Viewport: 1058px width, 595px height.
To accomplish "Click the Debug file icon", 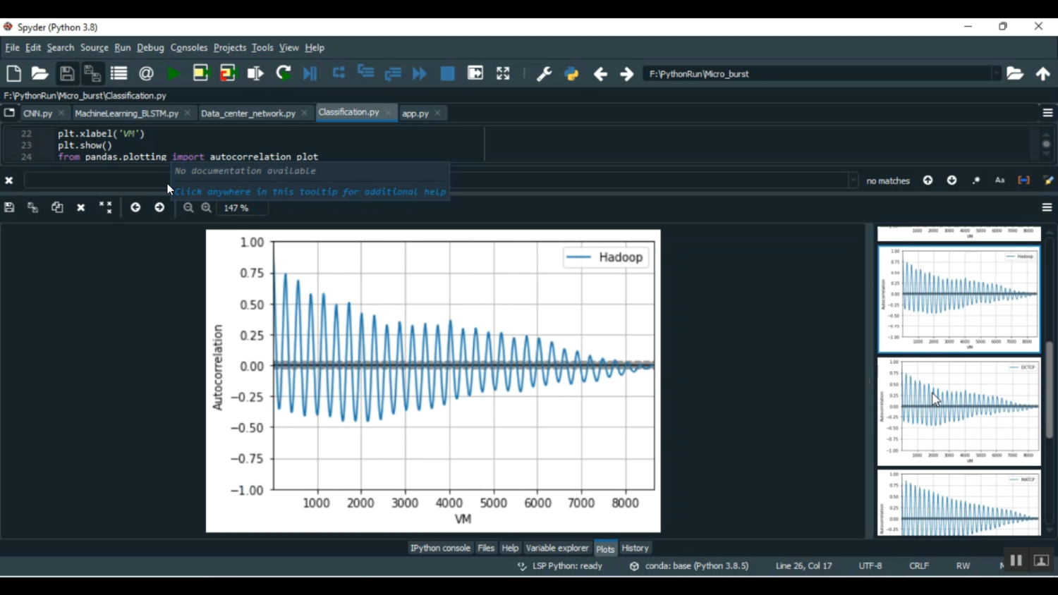I will coord(310,73).
